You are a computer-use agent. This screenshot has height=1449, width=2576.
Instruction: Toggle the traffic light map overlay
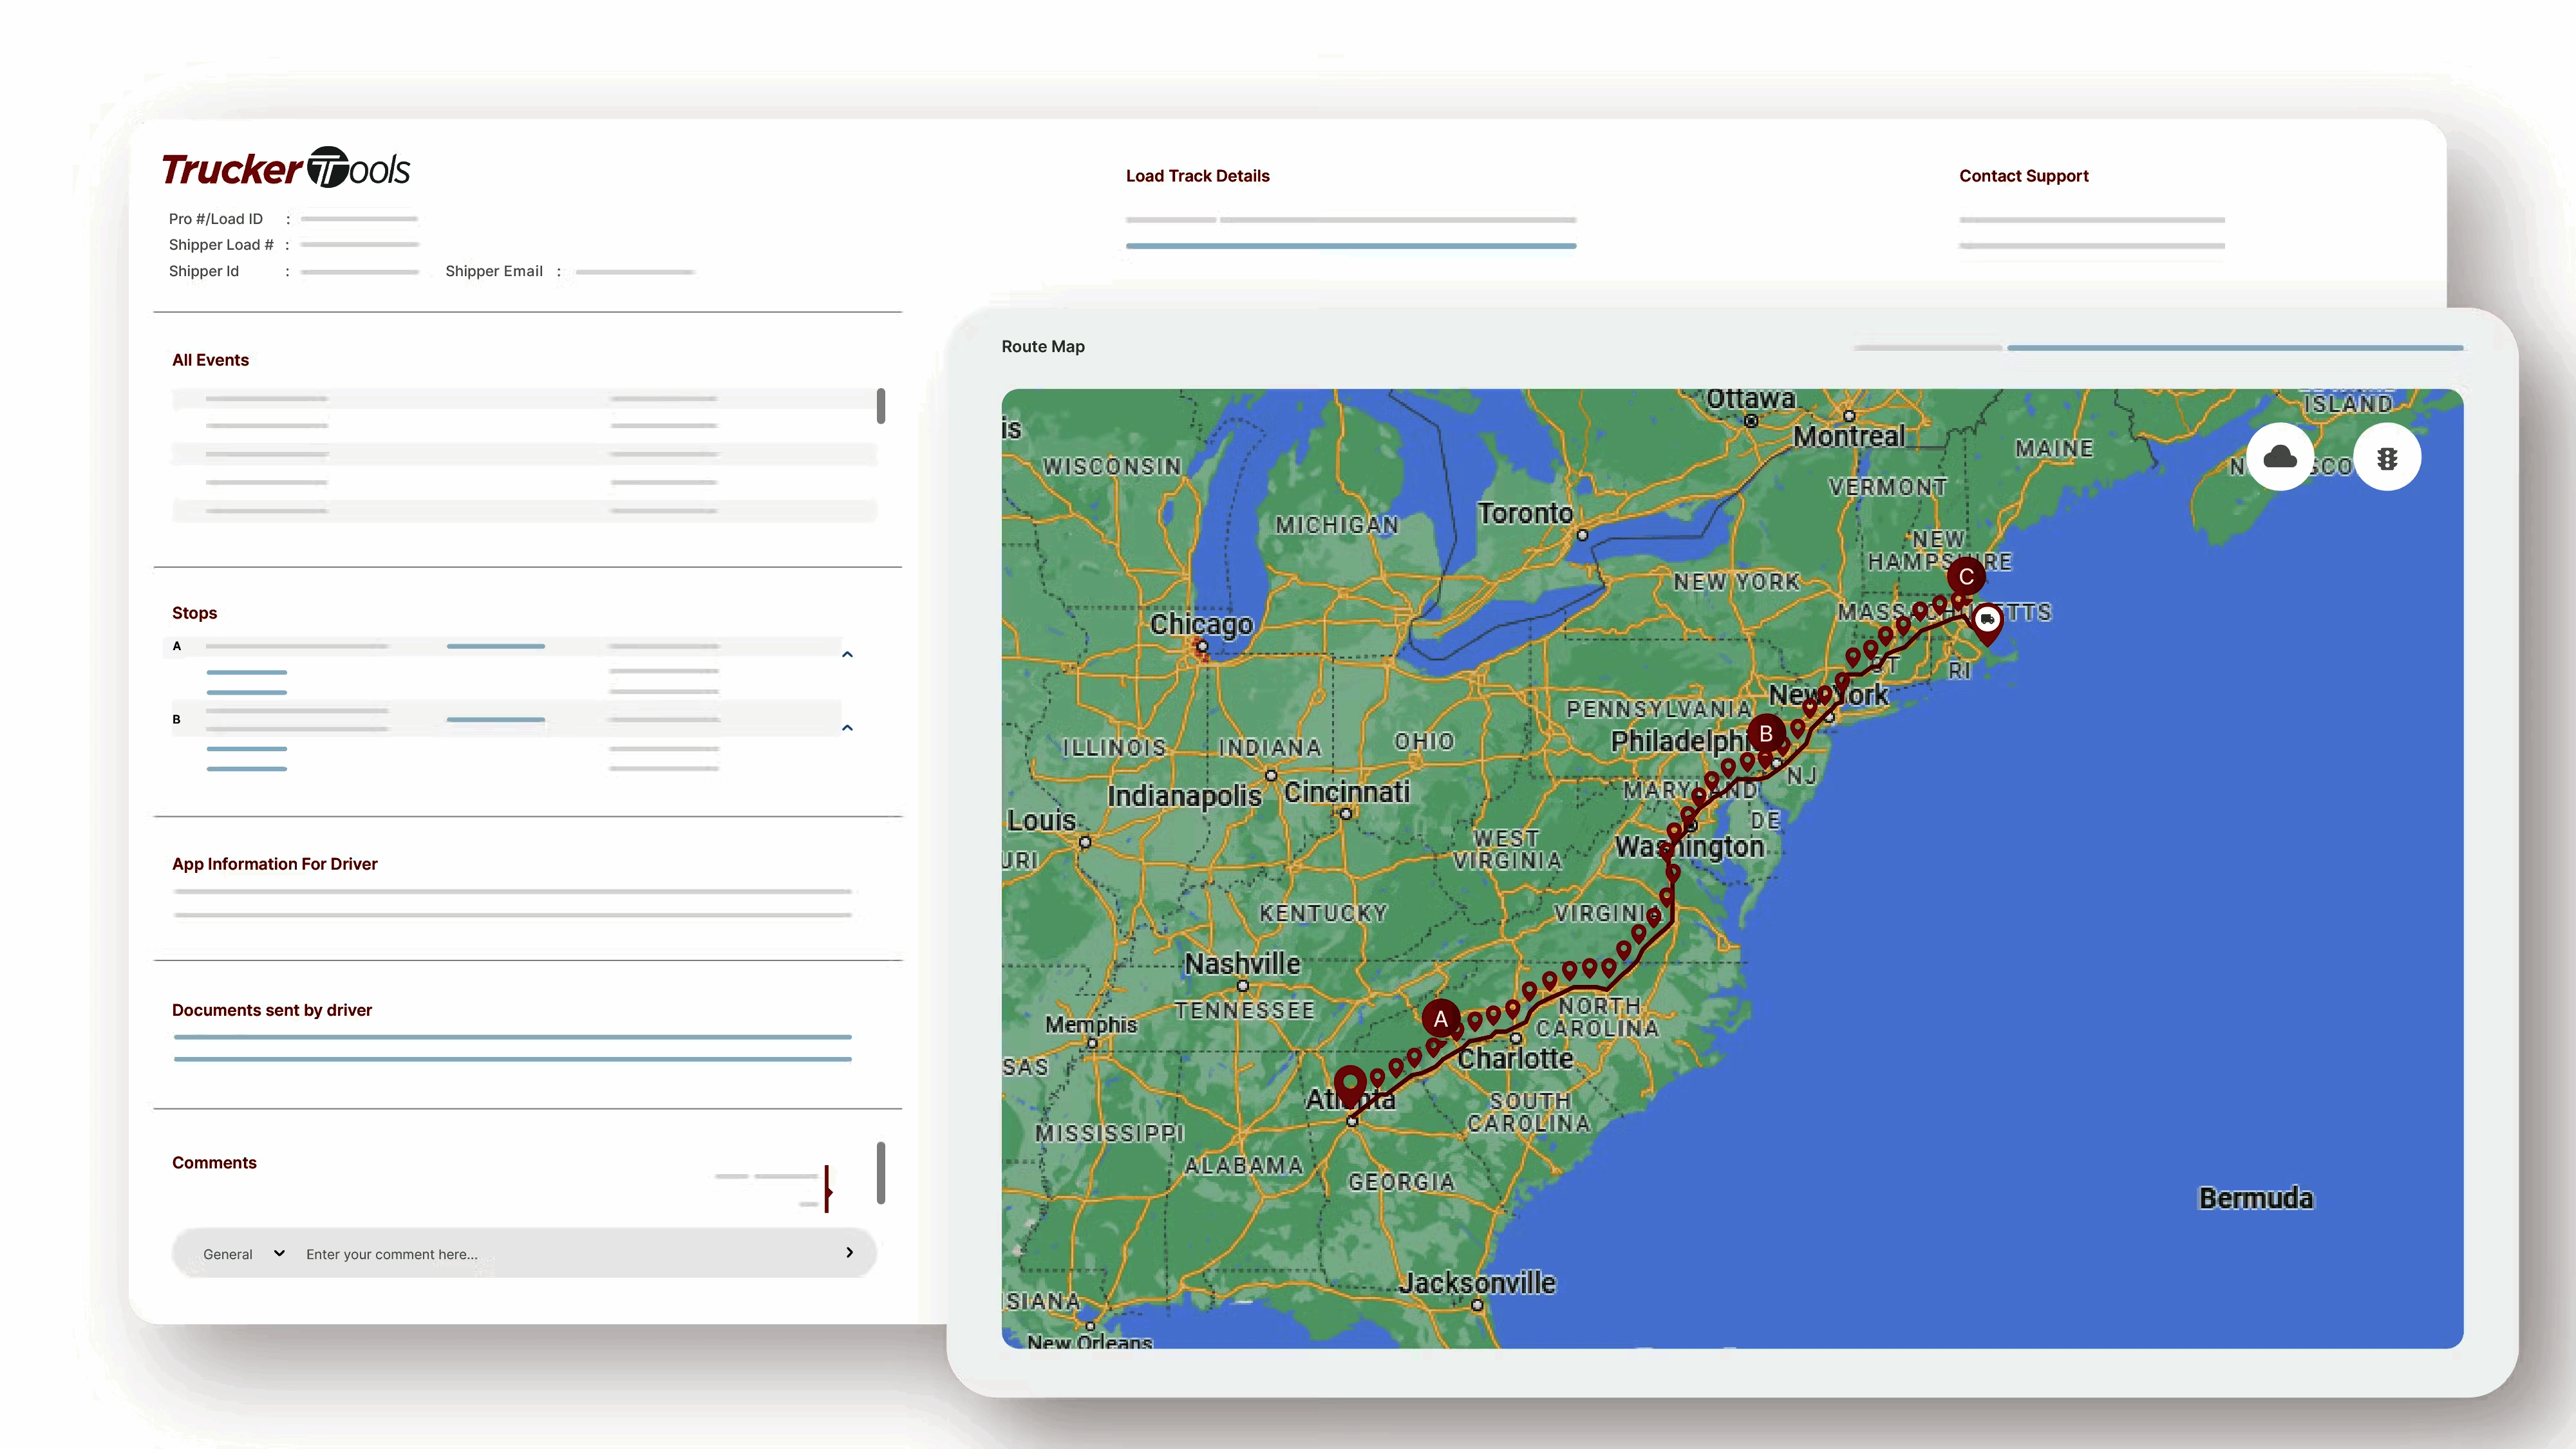[x=2387, y=458]
